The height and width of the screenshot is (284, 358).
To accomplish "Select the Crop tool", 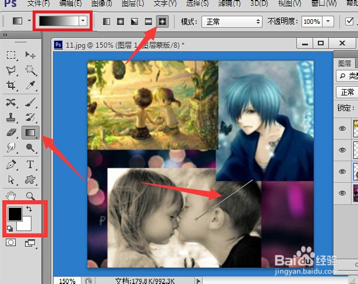I will 11,86.
